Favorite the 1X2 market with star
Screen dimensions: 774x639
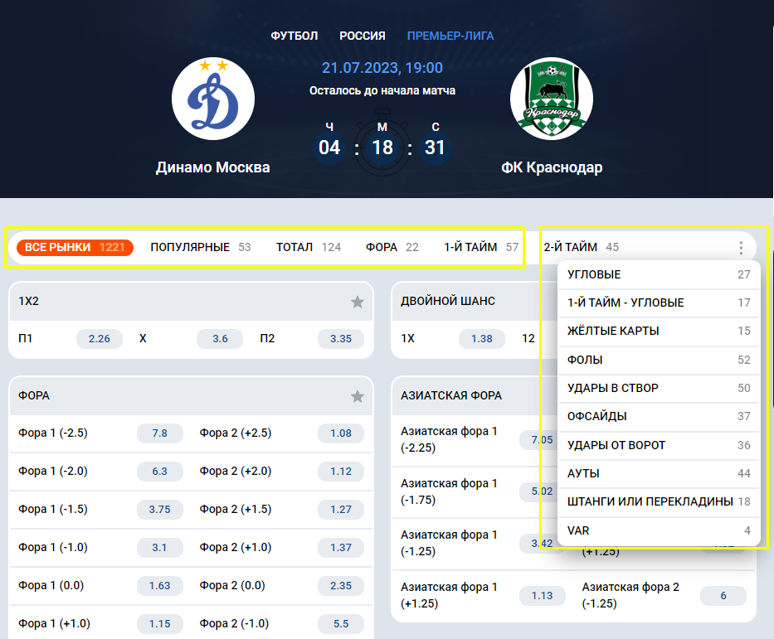[358, 303]
